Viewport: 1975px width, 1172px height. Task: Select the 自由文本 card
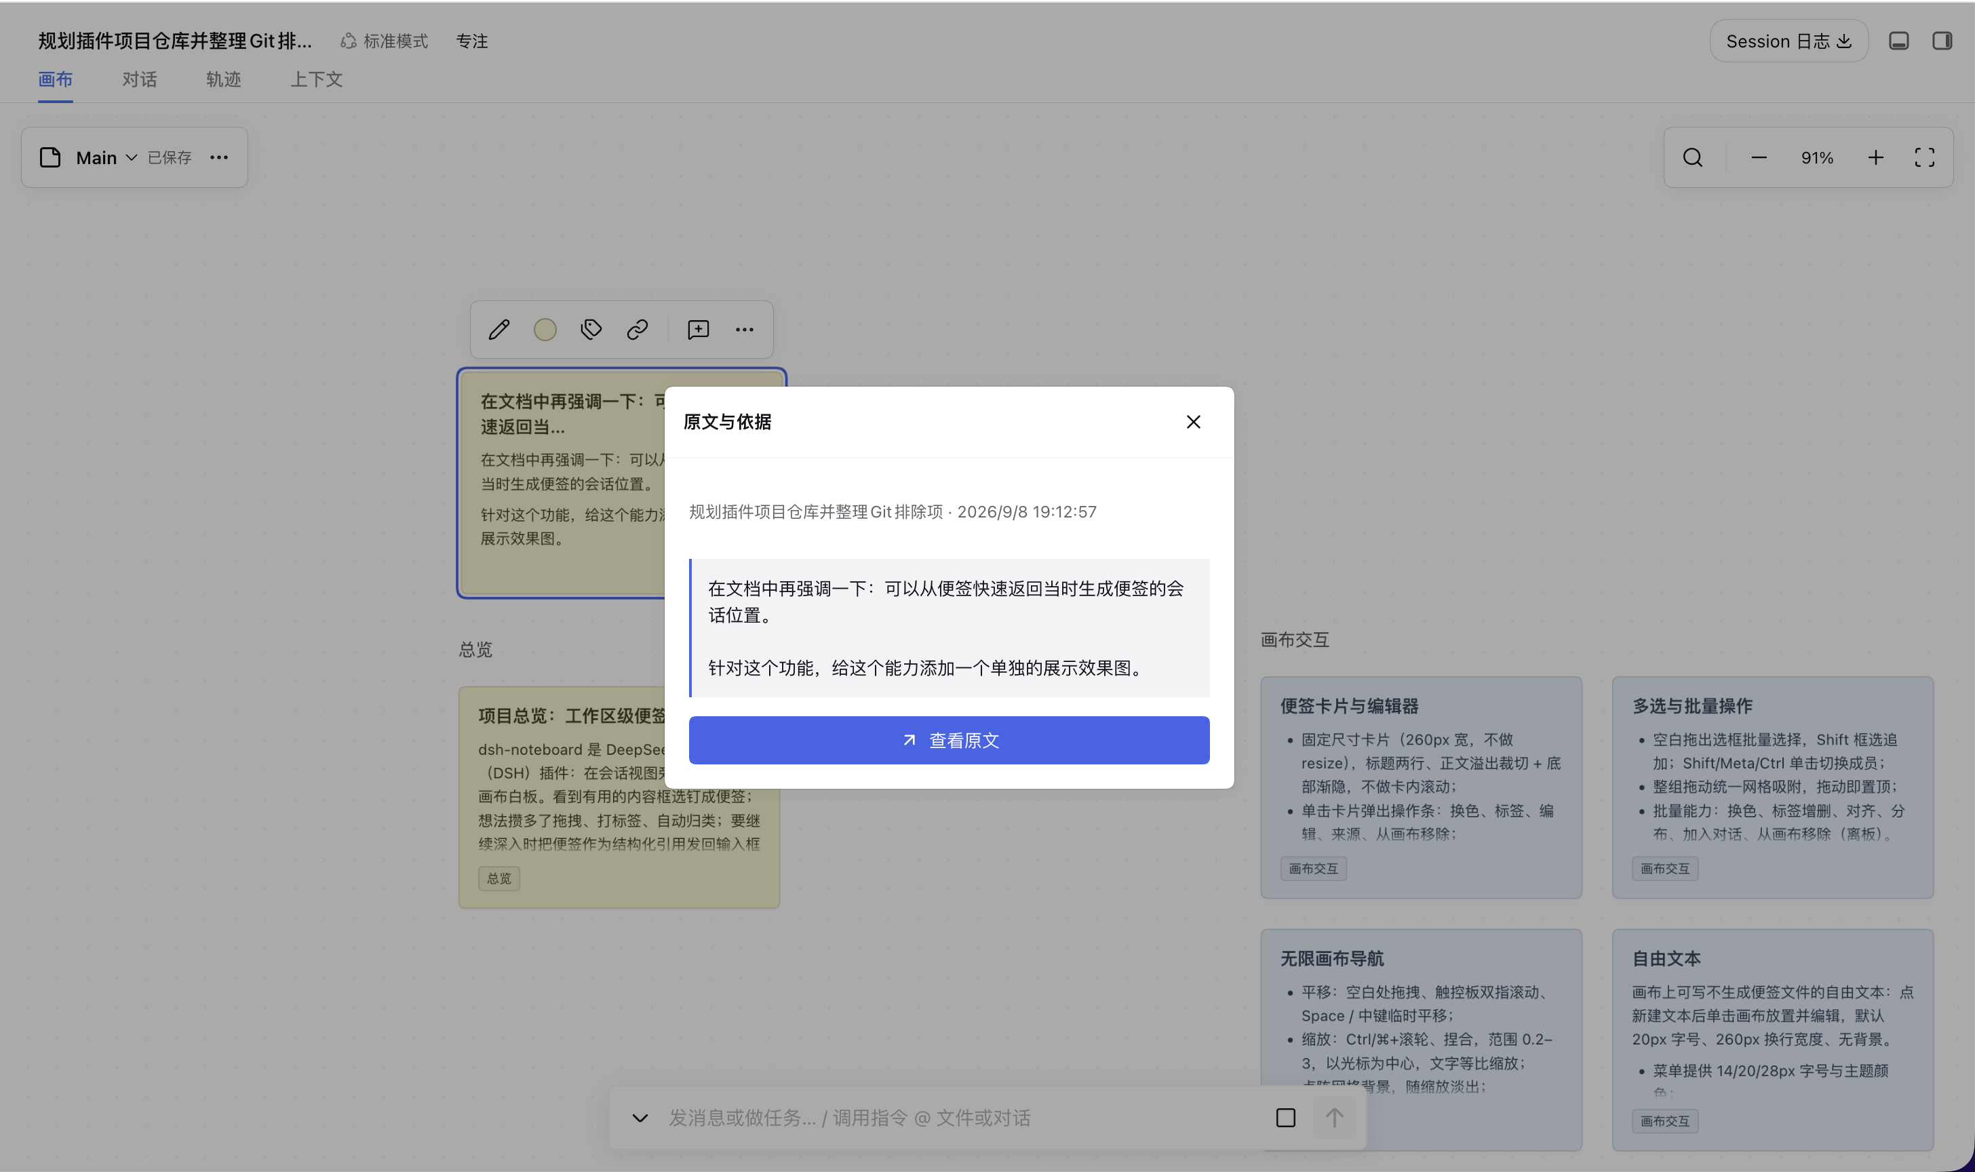pos(1773,1039)
